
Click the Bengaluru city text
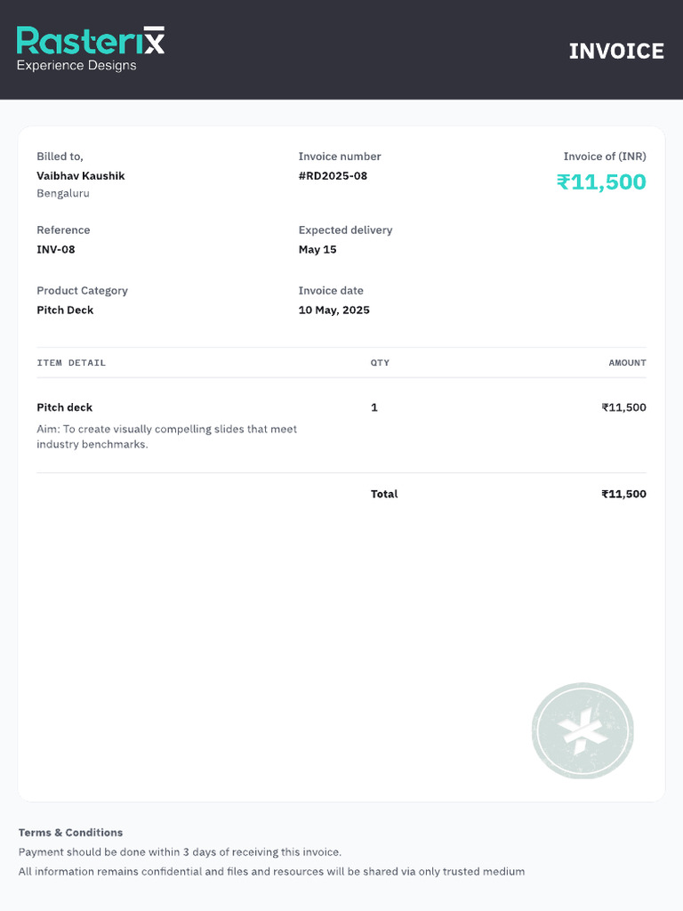click(x=63, y=193)
